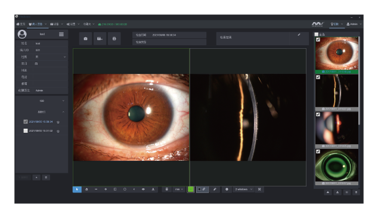Viewport: 378px width, 218px height.
Task: Click the upload button below records list
Action: (x=36, y=177)
